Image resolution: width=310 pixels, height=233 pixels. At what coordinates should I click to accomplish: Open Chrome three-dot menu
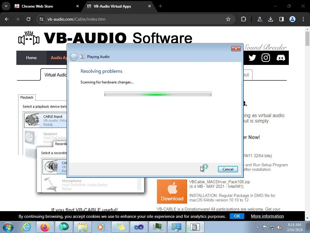303,19
